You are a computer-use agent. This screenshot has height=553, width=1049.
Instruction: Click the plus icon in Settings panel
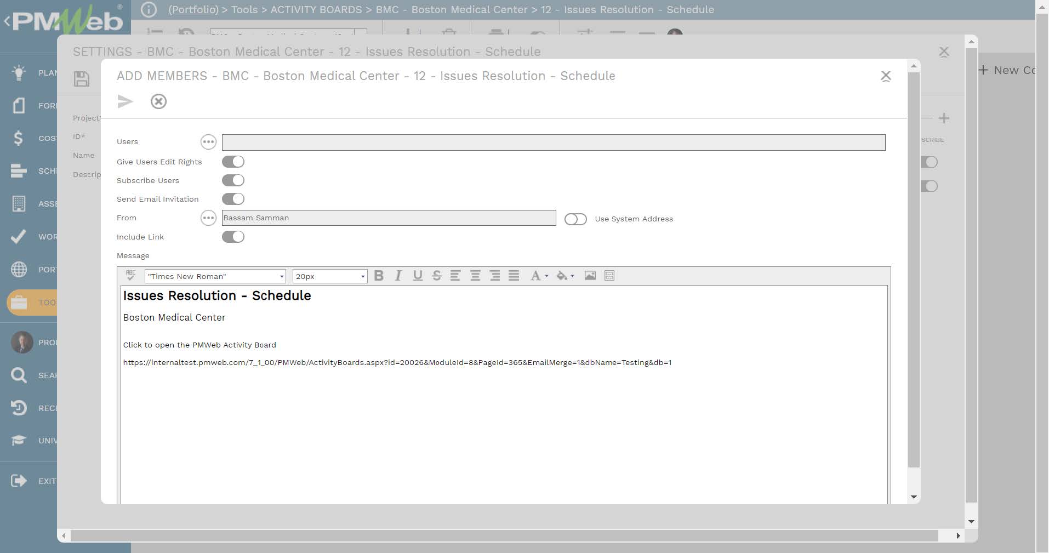[944, 118]
